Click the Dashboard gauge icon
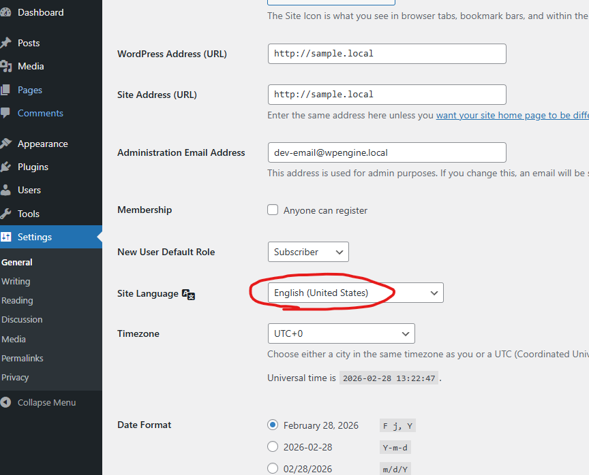The image size is (589, 475). click(5, 12)
